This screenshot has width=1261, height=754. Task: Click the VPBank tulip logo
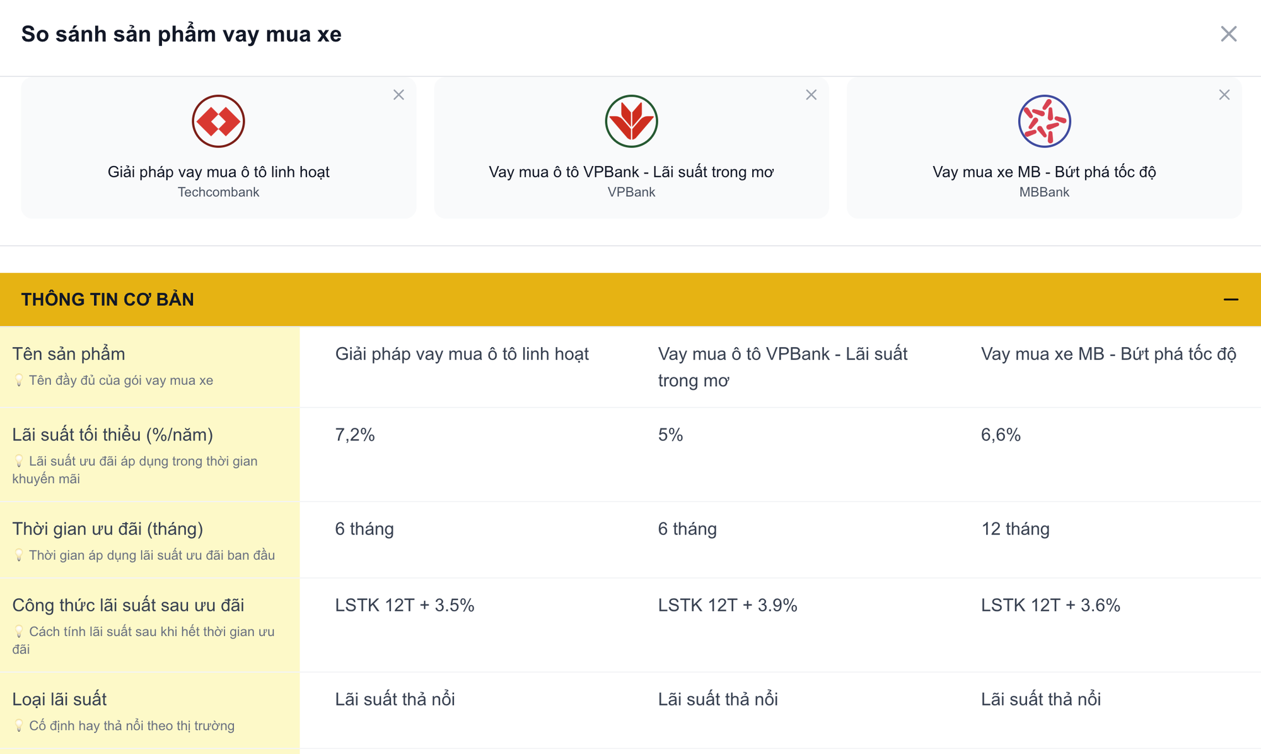(x=631, y=122)
